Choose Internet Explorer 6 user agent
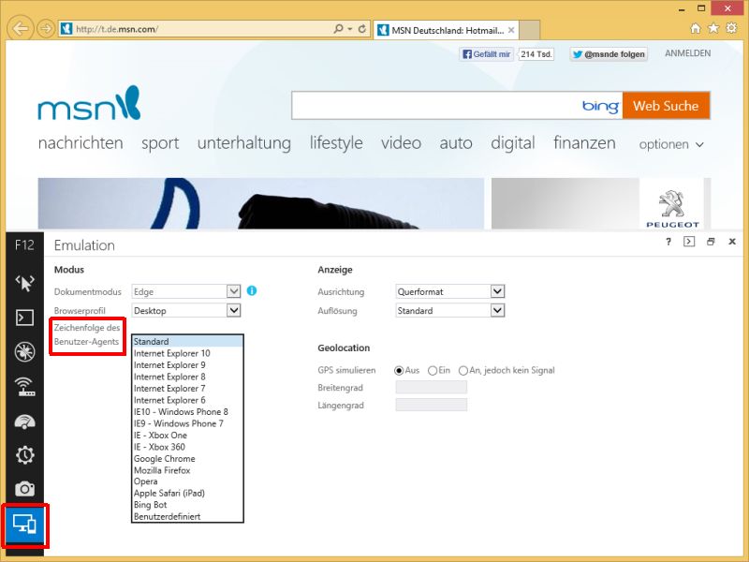749x562 pixels. (x=188, y=400)
